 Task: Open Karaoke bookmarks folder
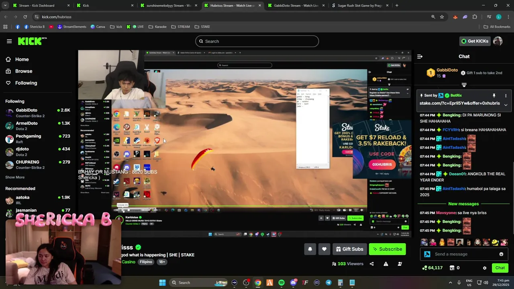[x=157, y=27]
